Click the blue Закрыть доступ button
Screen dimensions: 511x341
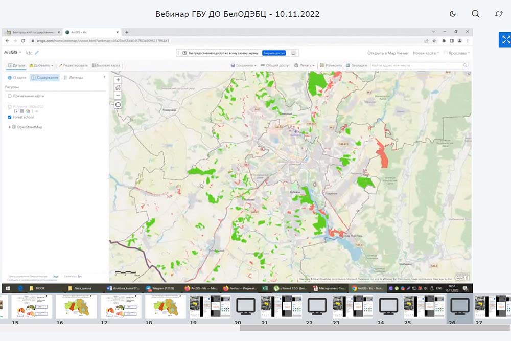click(274, 53)
